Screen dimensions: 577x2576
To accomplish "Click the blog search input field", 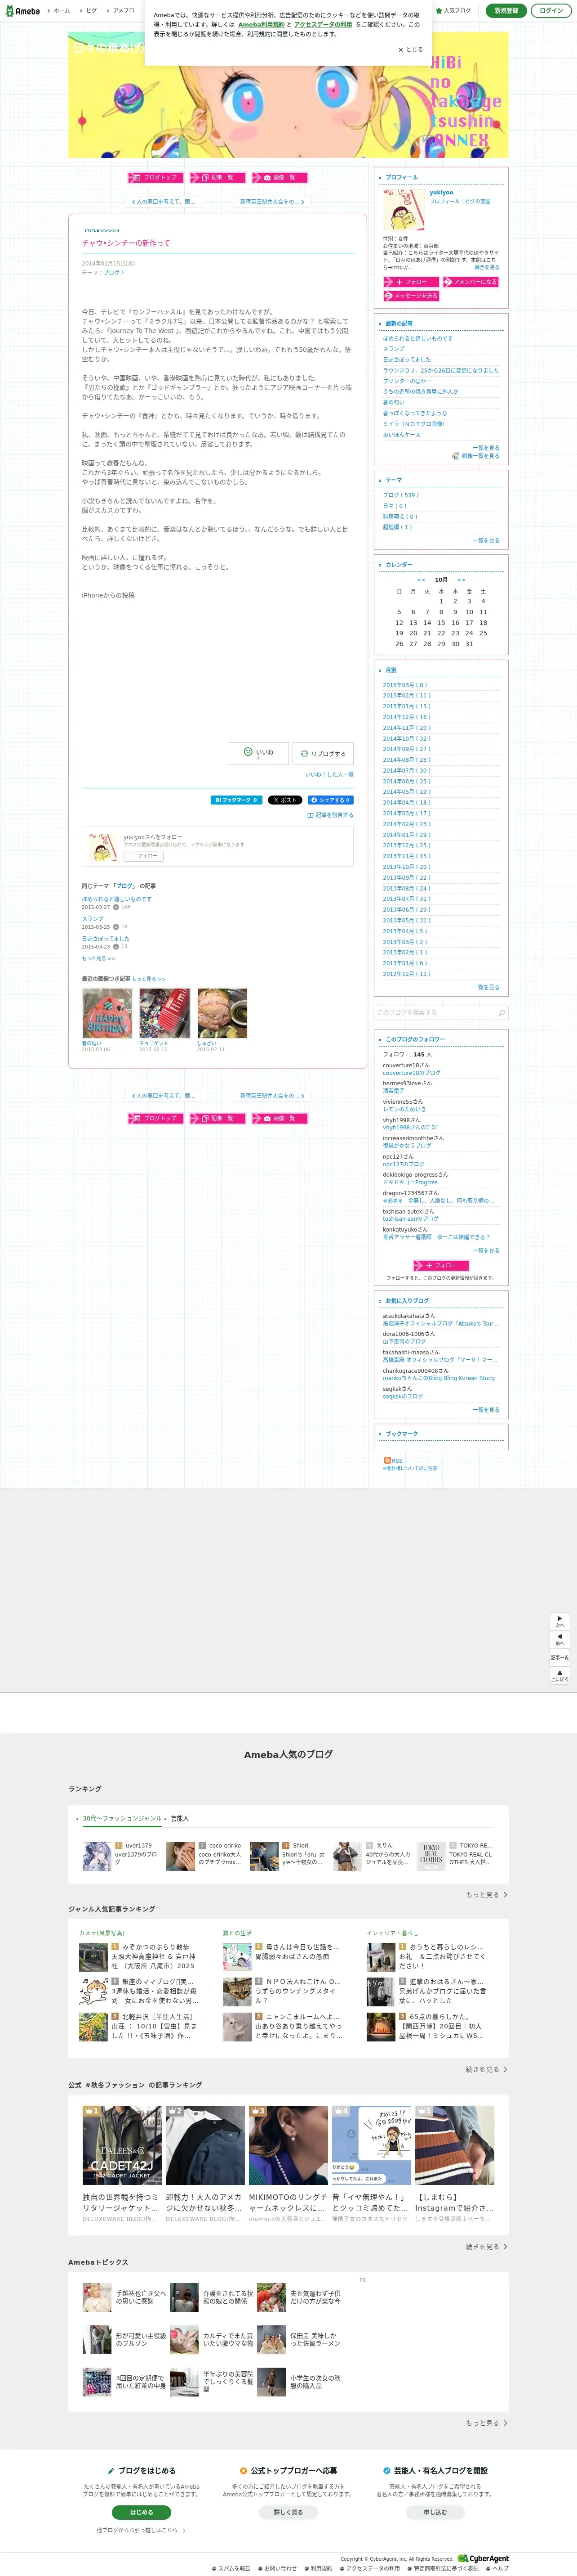I will [434, 1012].
